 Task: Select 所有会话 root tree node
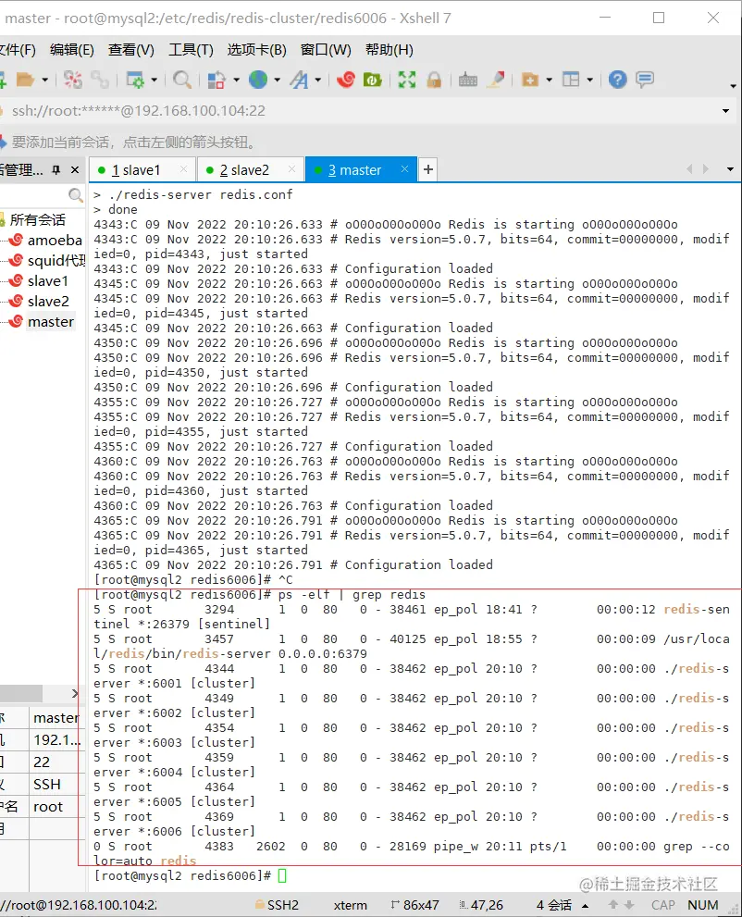click(x=37, y=220)
